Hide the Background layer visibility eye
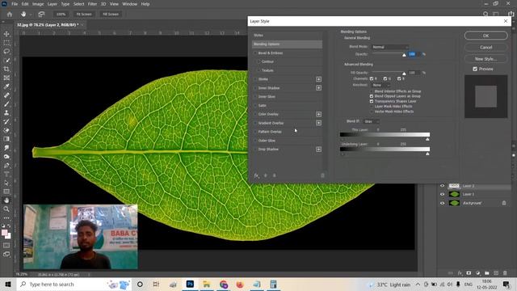 (442, 203)
